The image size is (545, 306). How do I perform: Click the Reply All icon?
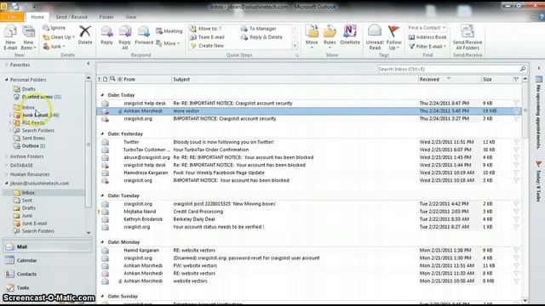pyautogui.click(x=125, y=37)
